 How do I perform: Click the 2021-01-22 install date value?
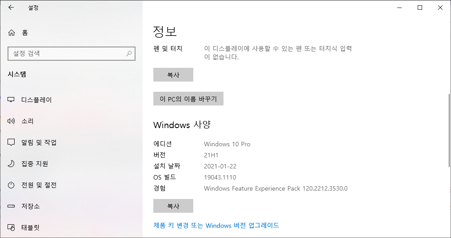[x=220, y=166]
